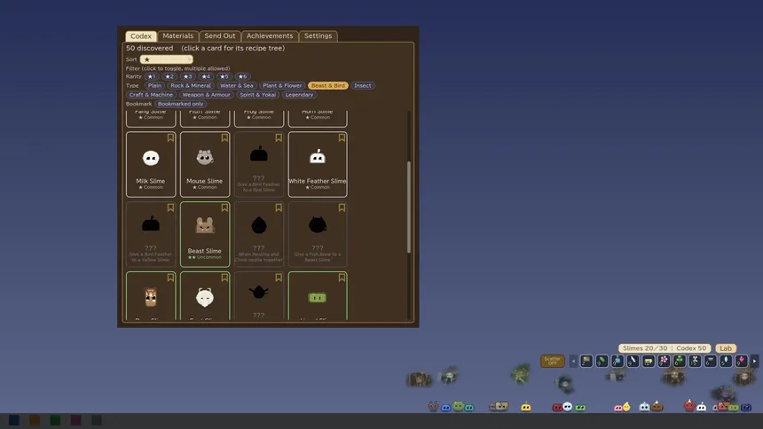Page material bar left with arrow
The height and width of the screenshot is (429, 763).
coord(573,362)
